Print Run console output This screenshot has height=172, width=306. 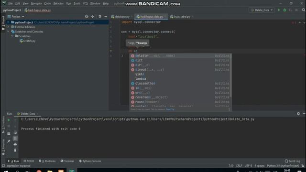coord(15,144)
